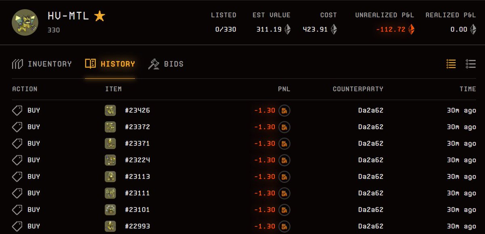Open counterparty Da2a62 in #23113 row
This screenshot has height=234, width=485.
tap(371, 177)
